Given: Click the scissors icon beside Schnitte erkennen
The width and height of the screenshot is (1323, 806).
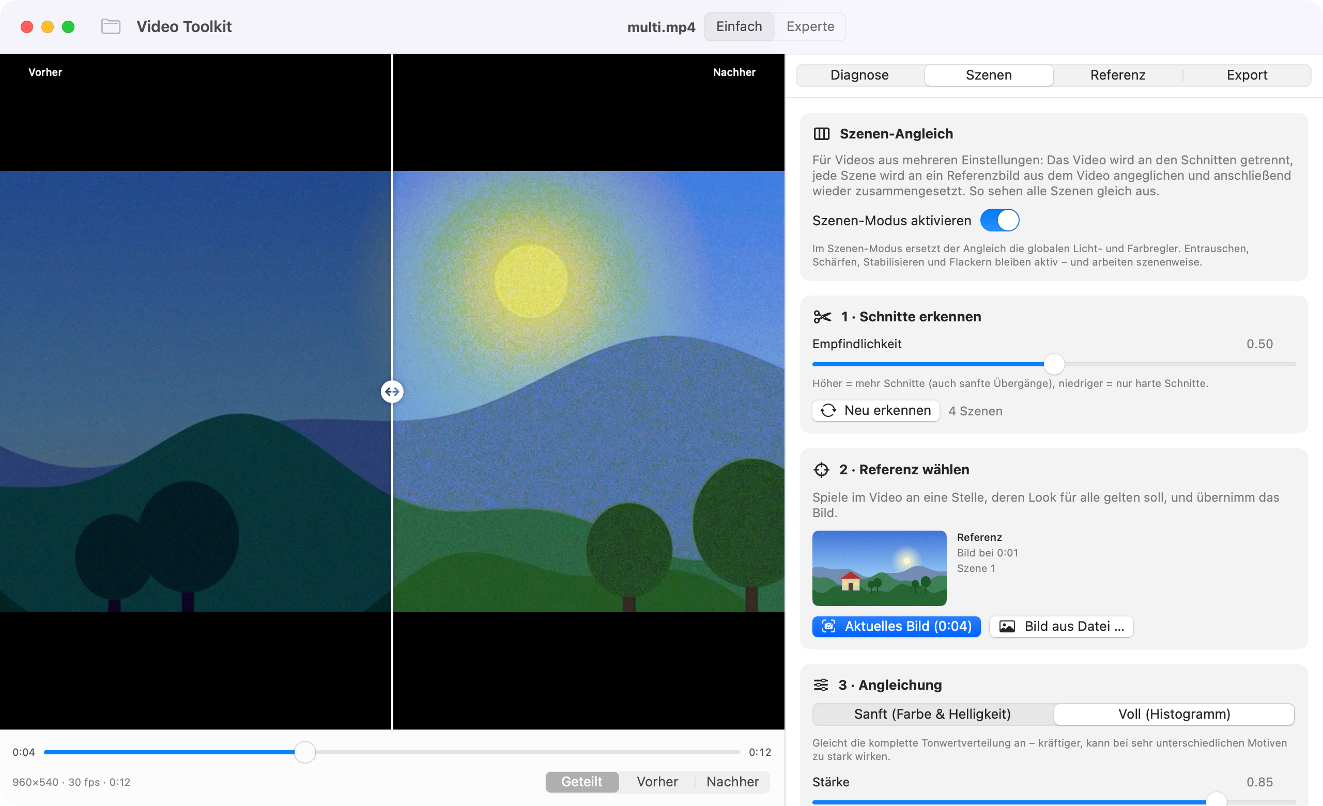Looking at the screenshot, I should click(x=822, y=317).
